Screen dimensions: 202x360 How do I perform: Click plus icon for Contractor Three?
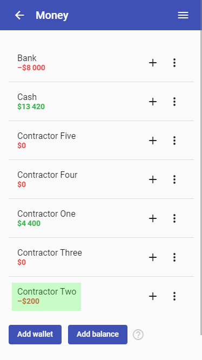tap(153, 257)
